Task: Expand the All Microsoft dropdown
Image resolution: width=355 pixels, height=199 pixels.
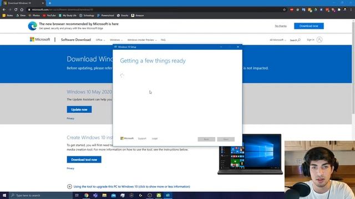Action: click(278, 40)
